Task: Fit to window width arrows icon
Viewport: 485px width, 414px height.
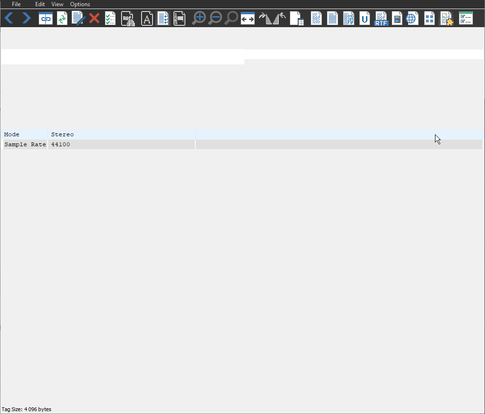Action: pos(247,18)
